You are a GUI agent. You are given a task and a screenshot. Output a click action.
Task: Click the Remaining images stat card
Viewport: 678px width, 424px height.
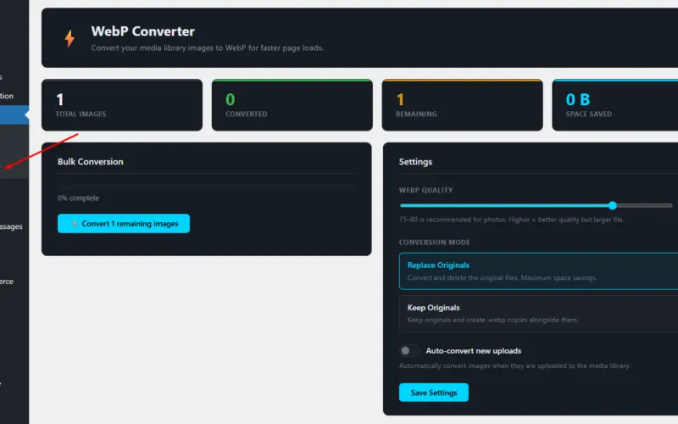[x=462, y=105]
